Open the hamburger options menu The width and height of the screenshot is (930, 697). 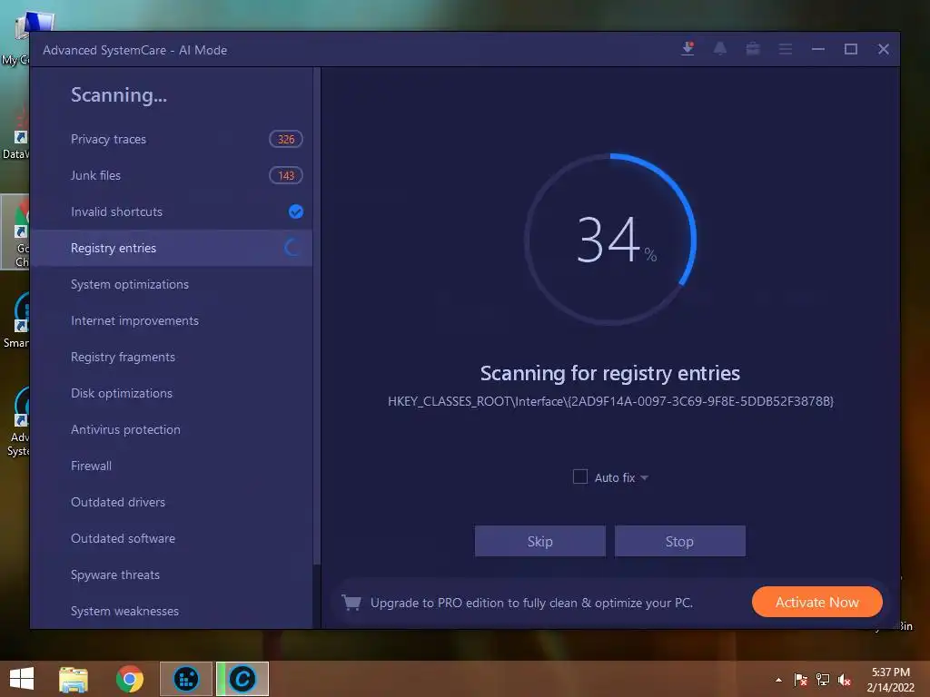786,49
